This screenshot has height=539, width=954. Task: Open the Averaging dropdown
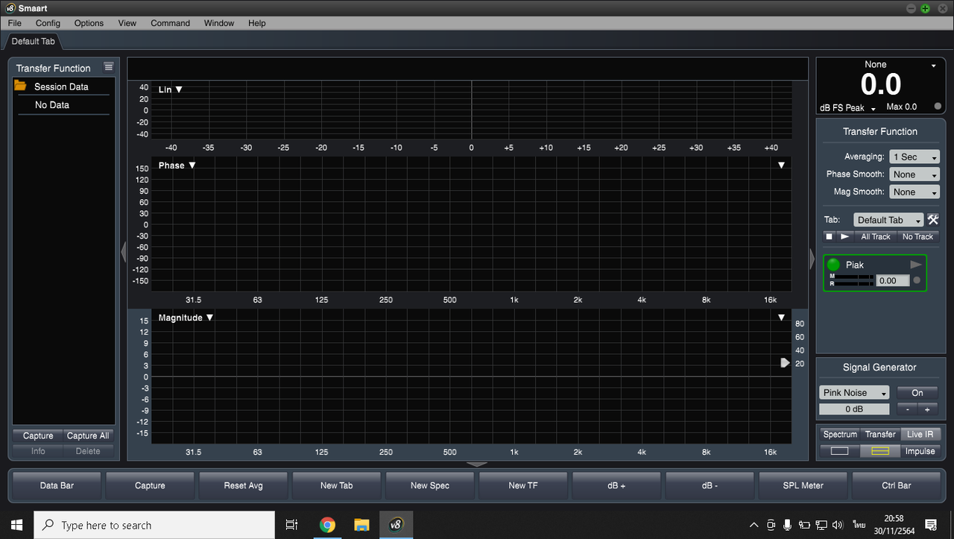coord(914,157)
